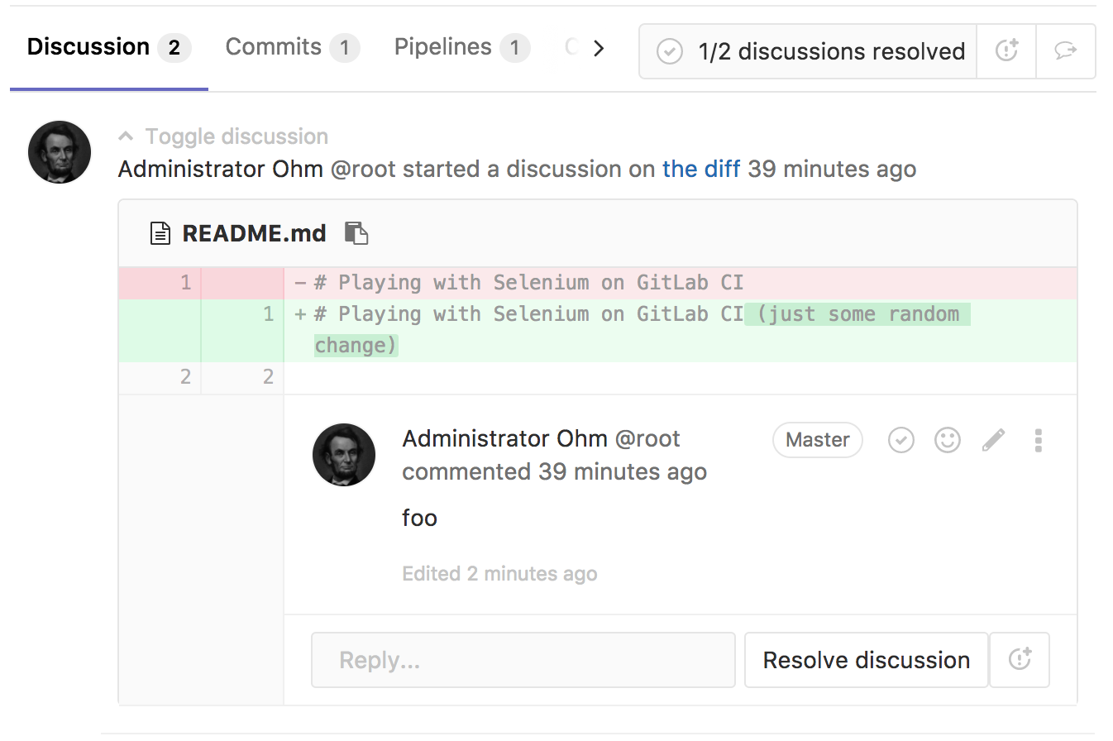Click the create issue icon in the top bar
1113x741 pixels.
[1006, 51]
